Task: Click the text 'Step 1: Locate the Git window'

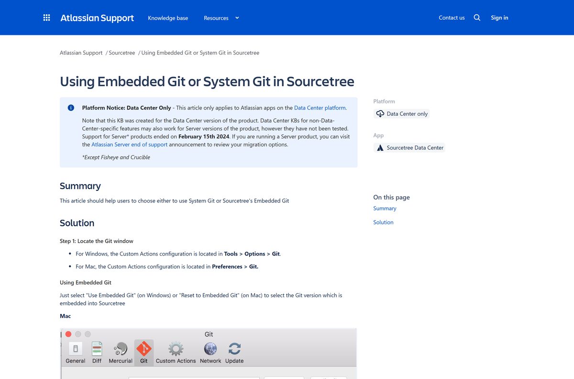Action: pos(97,241)
